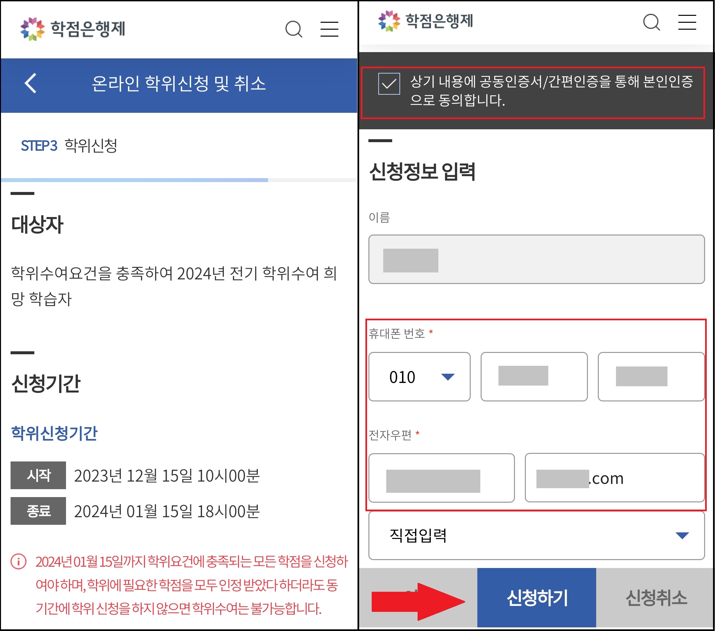Go back using the left chevron arrow
The height and width of the screenshot is (631, 715).
point(31,83)
